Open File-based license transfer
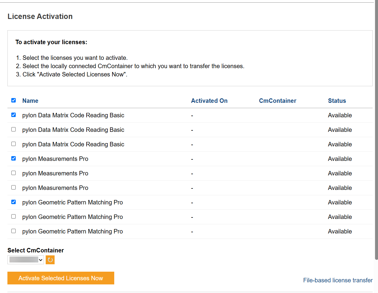Image resolution: width=378 pixels, height=293 pixels. [338, 280]
